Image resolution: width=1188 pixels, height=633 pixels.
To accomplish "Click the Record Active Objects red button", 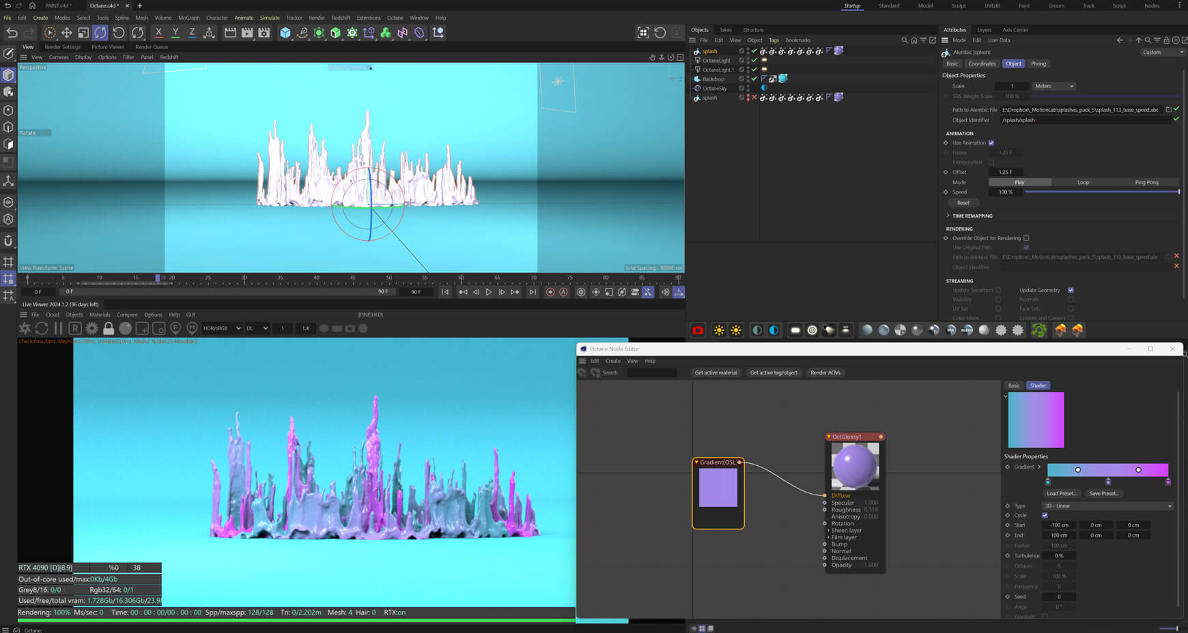I will (550, 292).
